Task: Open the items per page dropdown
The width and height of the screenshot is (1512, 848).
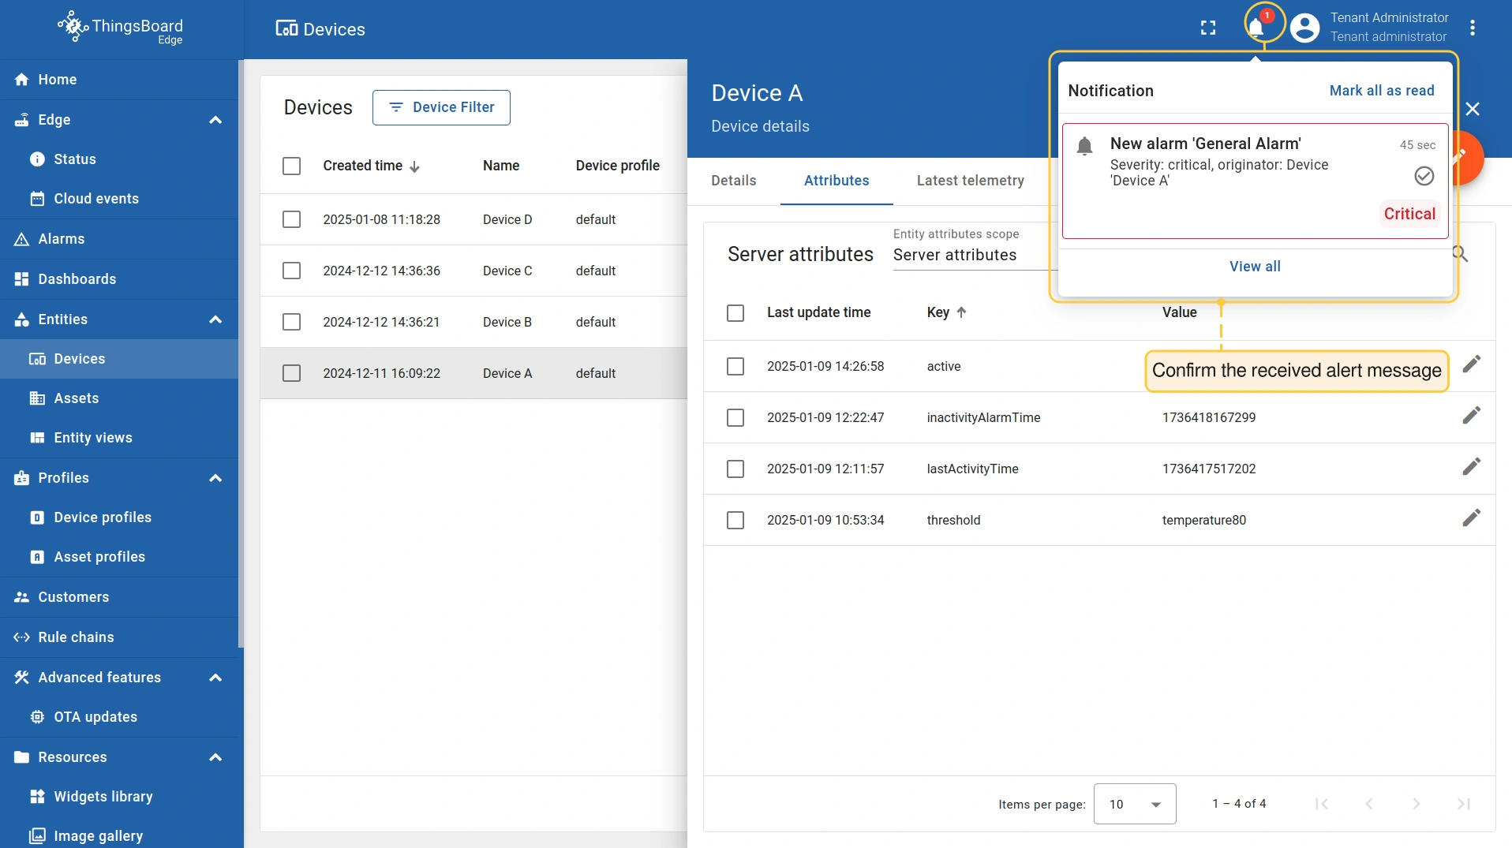Action: point(1135,804)
